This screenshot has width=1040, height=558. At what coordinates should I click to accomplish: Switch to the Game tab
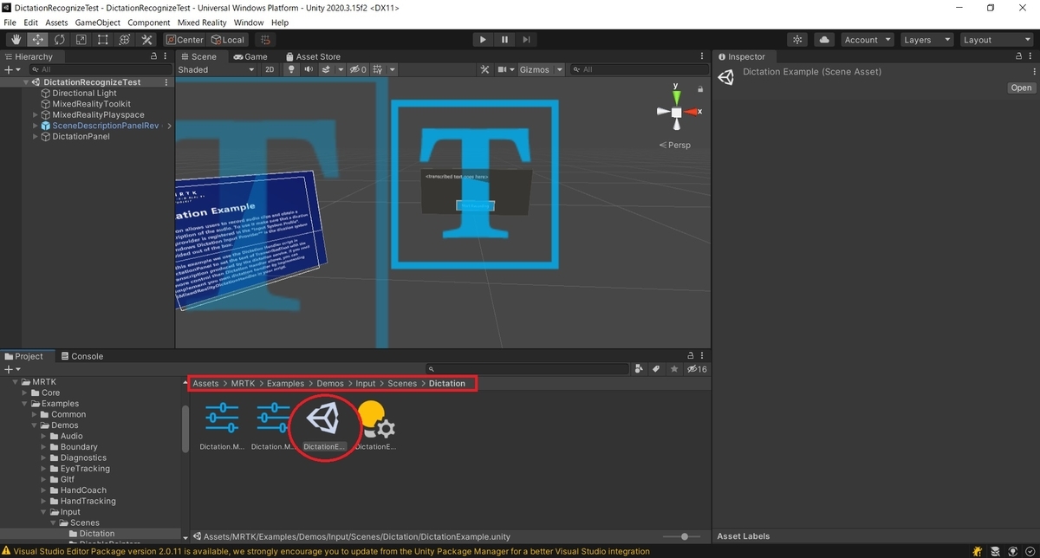(249, 56)
